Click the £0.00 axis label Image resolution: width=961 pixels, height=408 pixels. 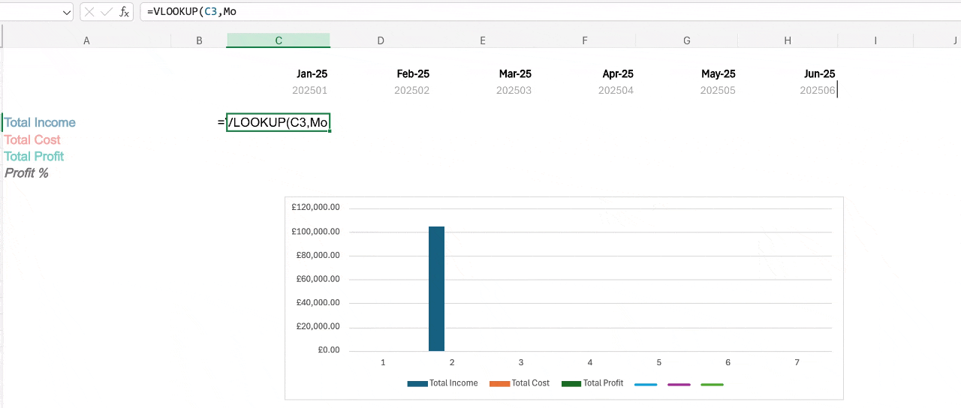point(329,350)
